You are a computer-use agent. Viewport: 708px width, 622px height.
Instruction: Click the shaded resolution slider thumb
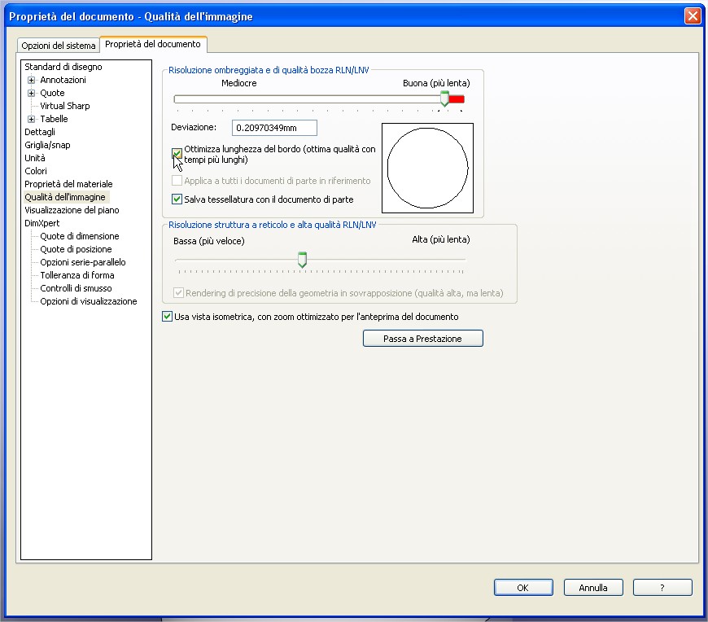tap(445, 99)
